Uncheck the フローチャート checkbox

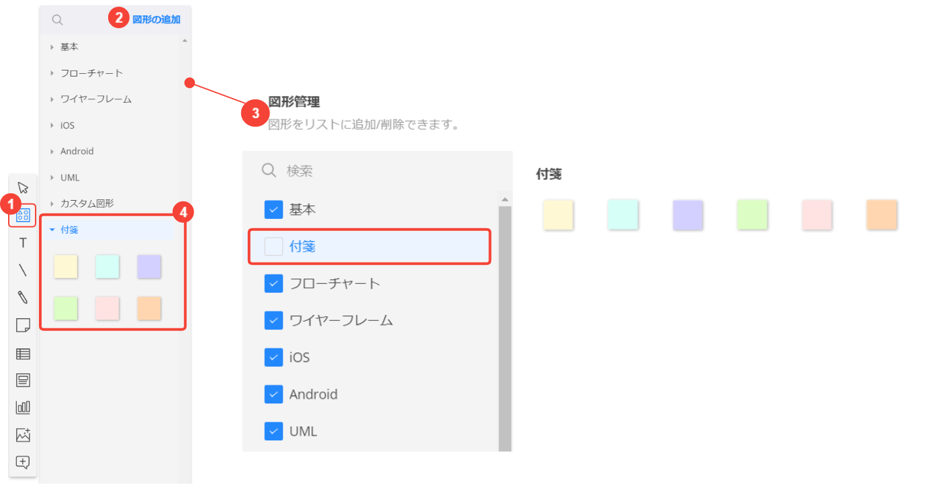pyautogui.click(x=273, y=283)
